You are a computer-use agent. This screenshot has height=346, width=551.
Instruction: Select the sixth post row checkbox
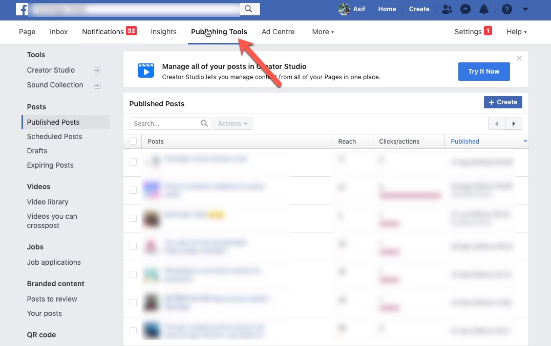(x=133, y=303)
